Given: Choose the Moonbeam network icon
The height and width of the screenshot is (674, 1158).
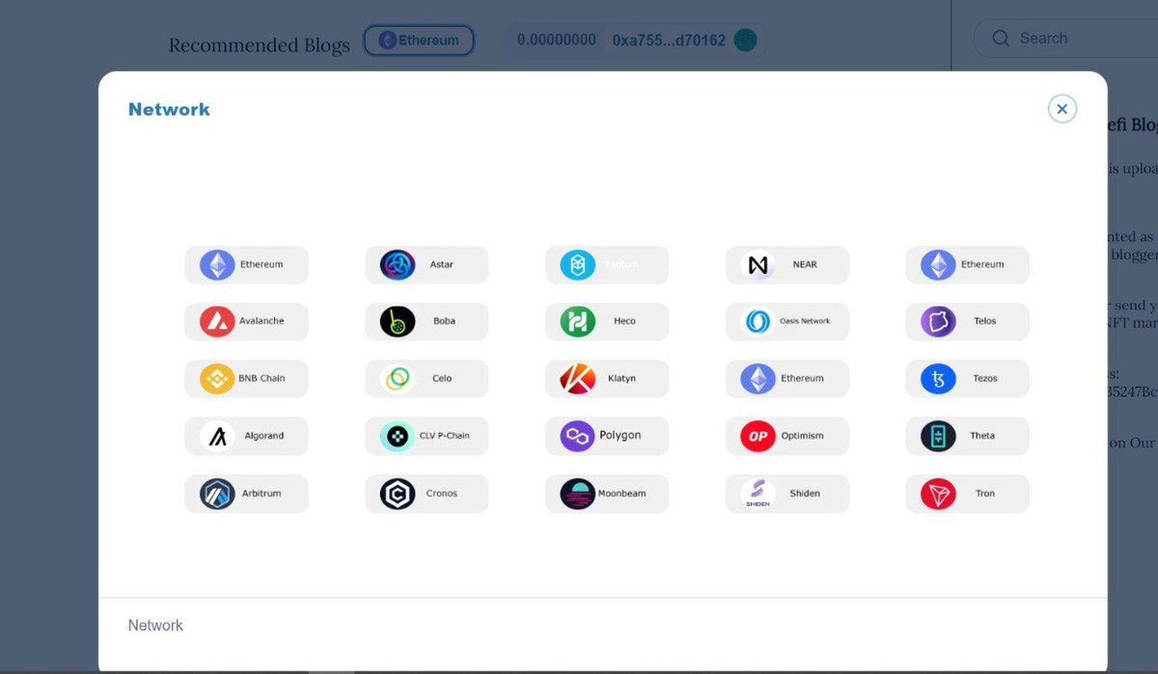Looking at the screenshot, I should tap(578, 494).
